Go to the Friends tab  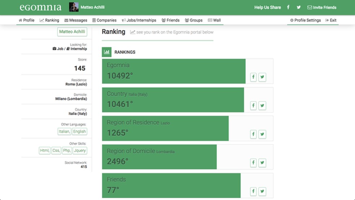pyautogui.click(x=171, y=20)
